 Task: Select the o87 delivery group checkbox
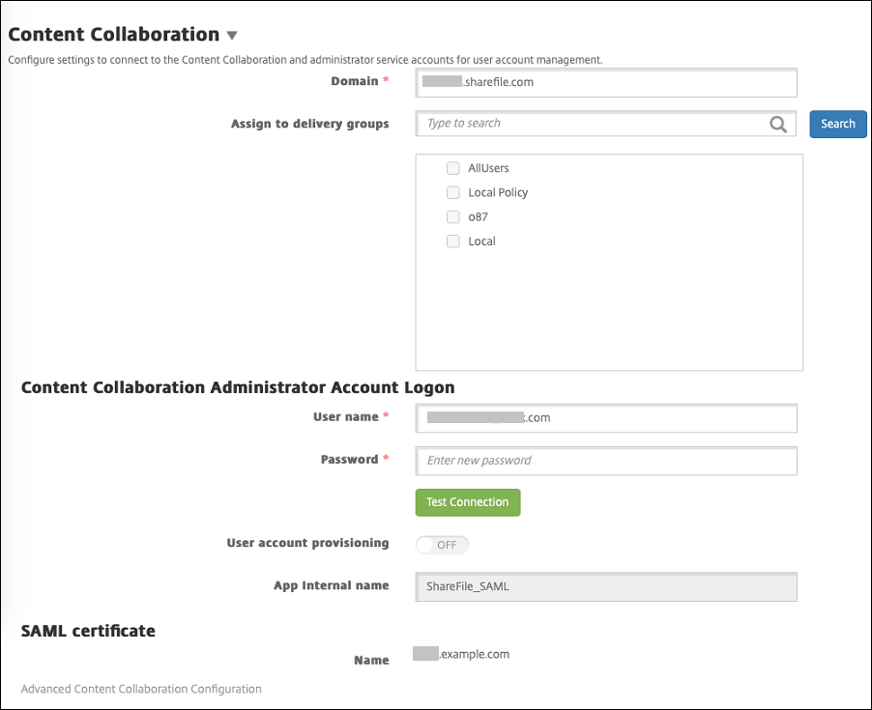coord(452,216)
